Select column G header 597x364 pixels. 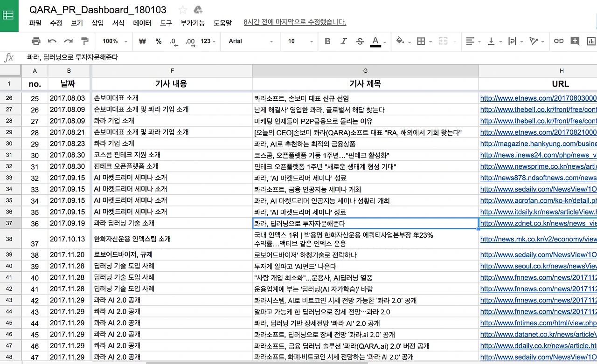pyautogui.click(x=365, y=71)
